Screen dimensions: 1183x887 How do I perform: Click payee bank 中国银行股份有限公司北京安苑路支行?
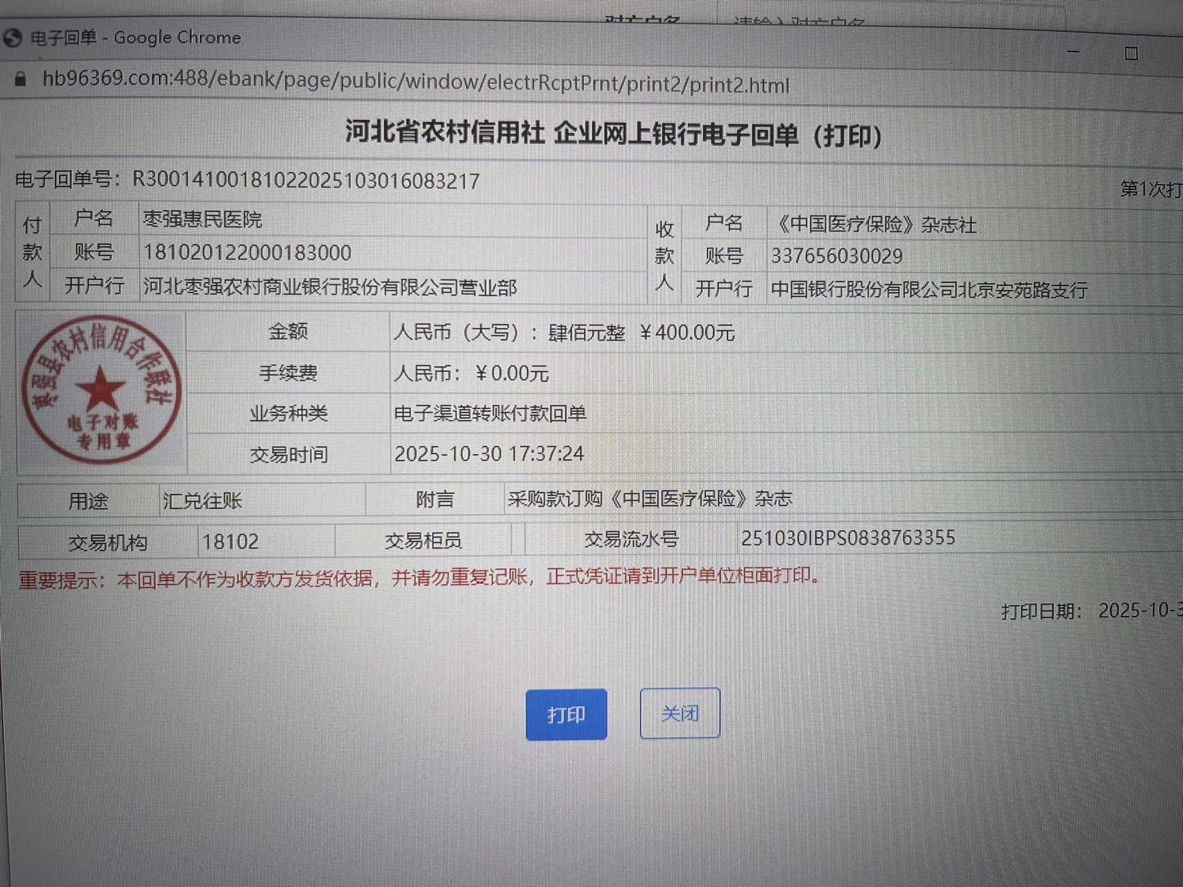[x=929, y=290]
